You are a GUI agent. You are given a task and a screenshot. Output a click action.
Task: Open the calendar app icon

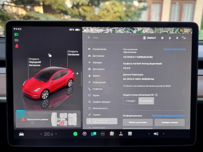(130, 134)
